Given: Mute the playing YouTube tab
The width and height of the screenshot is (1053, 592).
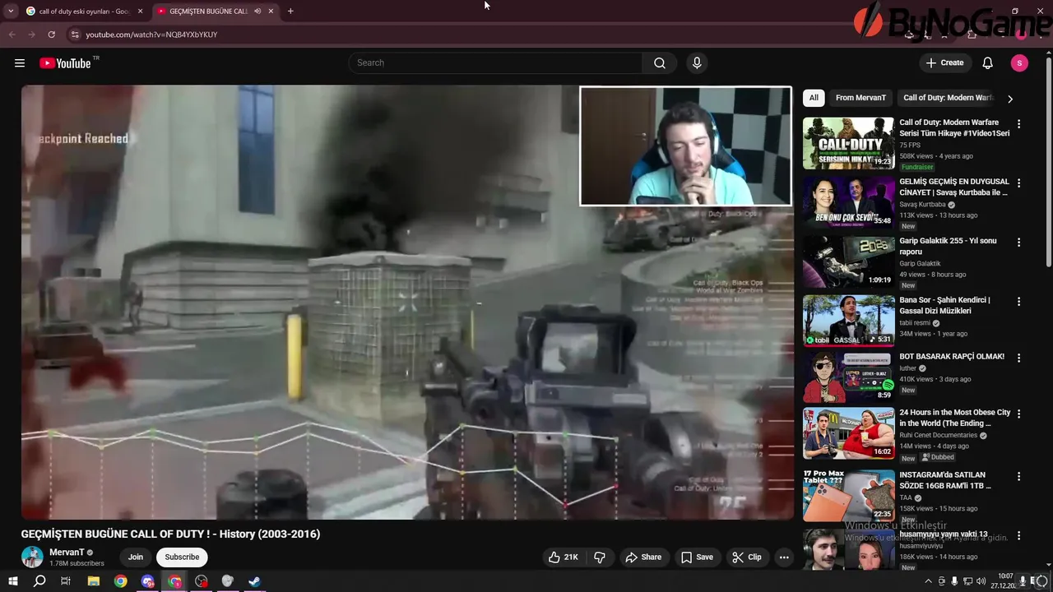Looking at the screenshot, I should tap(257, 12).
